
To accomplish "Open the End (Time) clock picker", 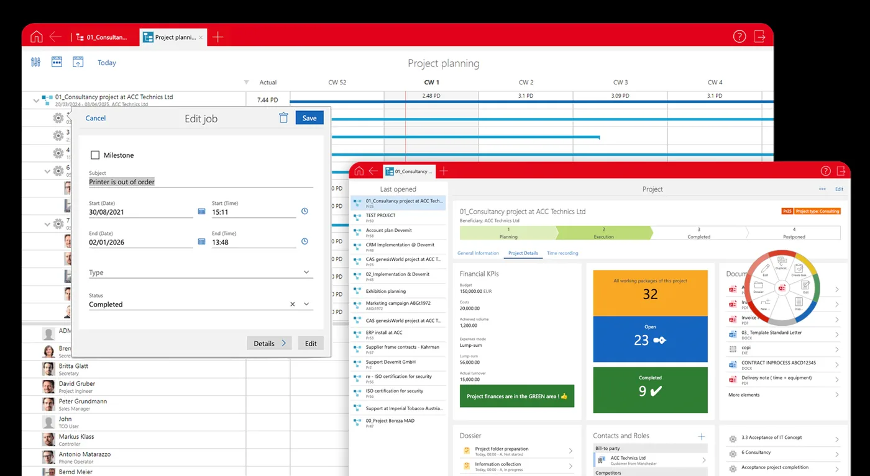I will tap(304, 241).
